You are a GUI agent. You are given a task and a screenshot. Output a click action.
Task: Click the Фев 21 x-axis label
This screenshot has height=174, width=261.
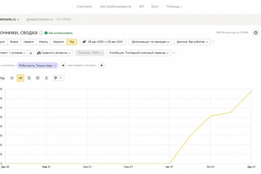point(46,167)
